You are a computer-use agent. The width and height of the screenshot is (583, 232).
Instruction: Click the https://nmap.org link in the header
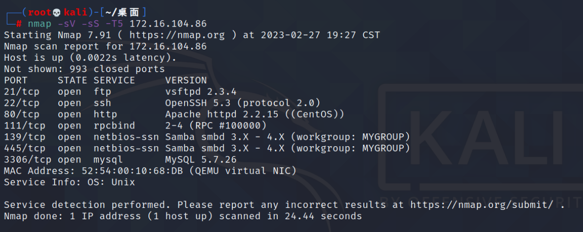(177, 35)
